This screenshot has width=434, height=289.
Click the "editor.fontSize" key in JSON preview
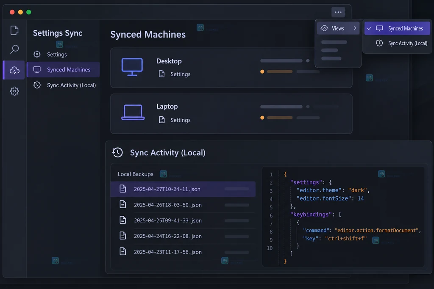323,198
